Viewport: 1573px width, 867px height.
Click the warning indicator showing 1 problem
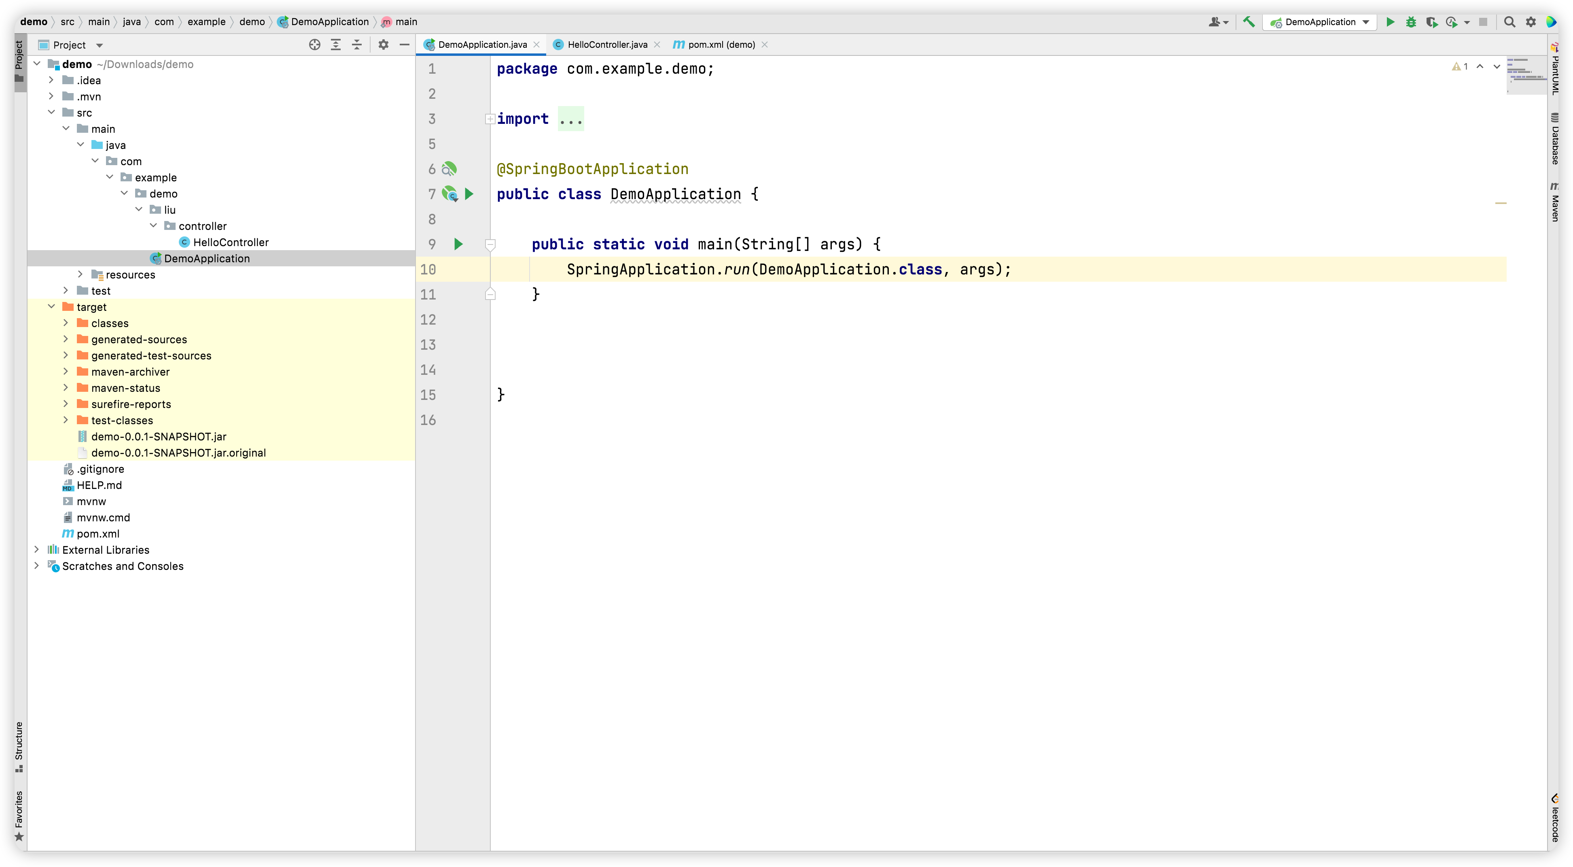(1460, 67)
